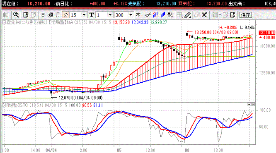Open the window layout dropdown icon
Screen dimensions: 276x153
[216, 15]
